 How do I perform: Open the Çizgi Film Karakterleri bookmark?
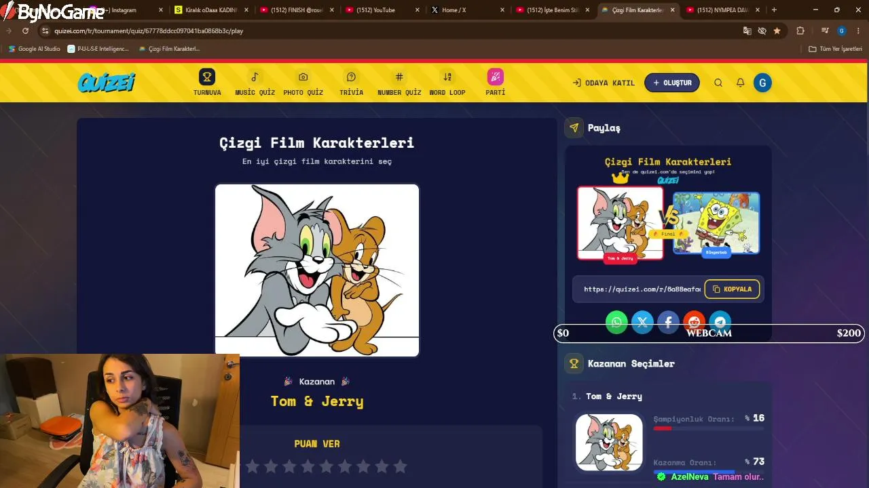coord(169,49)
